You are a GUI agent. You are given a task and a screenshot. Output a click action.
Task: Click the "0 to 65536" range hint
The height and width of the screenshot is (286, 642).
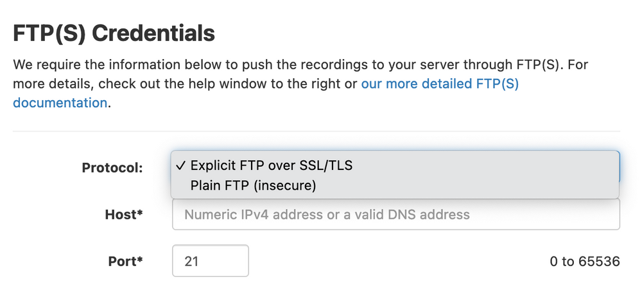[584, 262]
